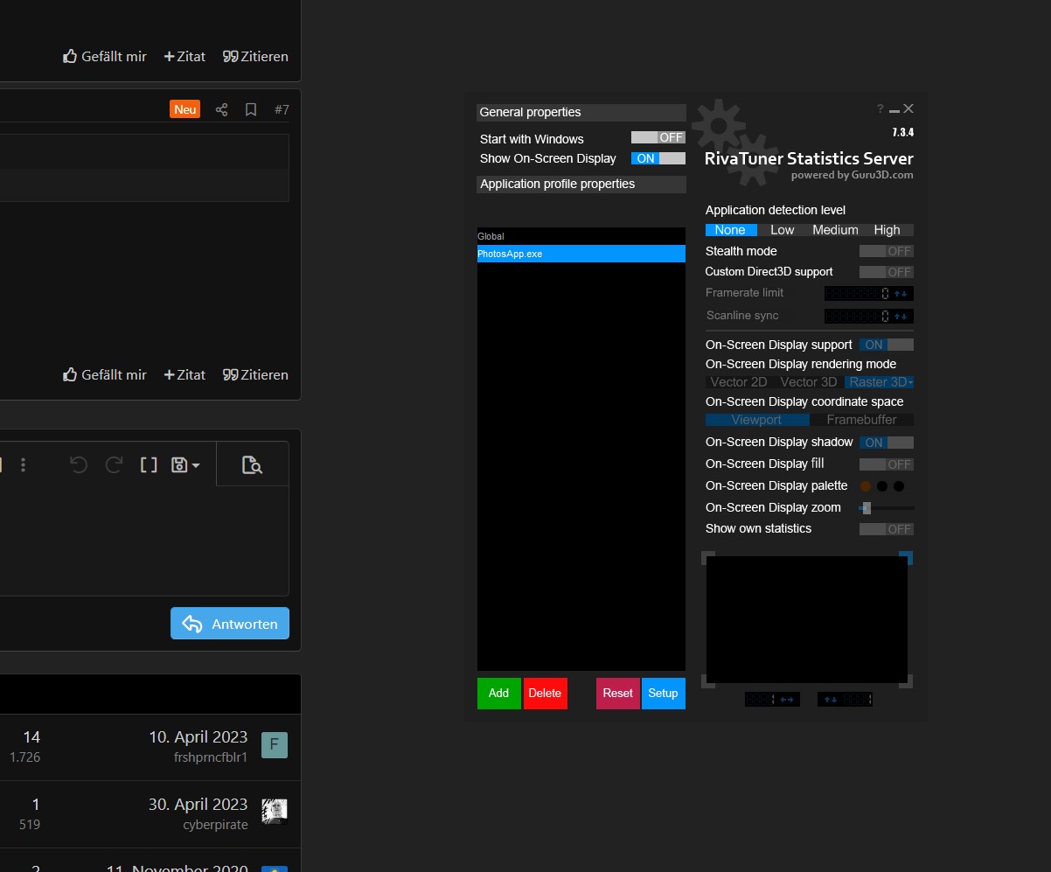Image resolution: width=1051 pixels, height=872 pixels.
Task: Toggle Custom Direct3D support switch
Action: coord(886,272)
